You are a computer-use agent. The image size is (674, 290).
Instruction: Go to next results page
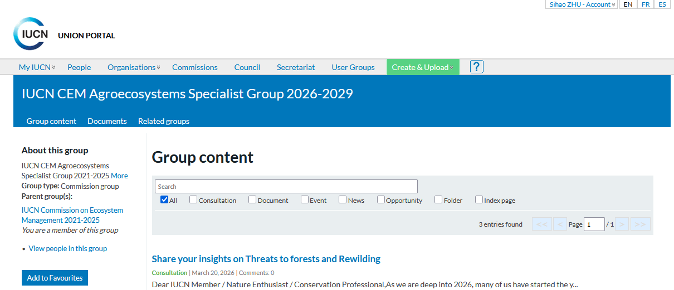coord(622,224)
